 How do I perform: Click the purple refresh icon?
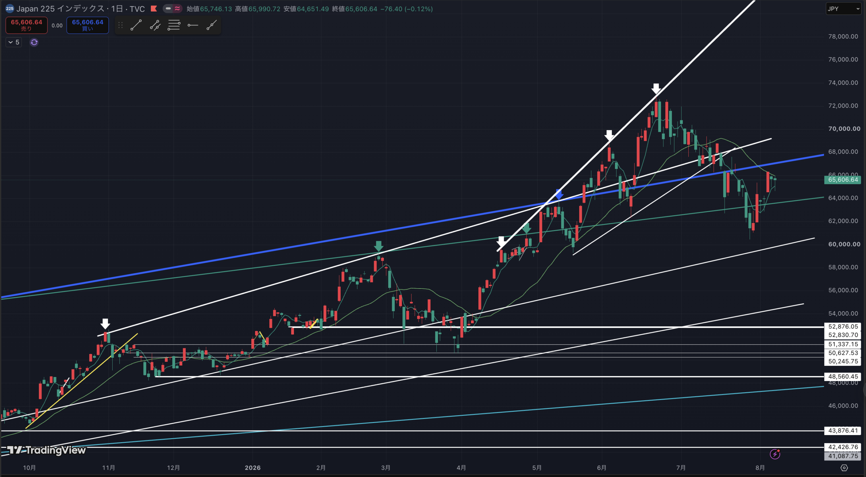click(x=34, y=42)
